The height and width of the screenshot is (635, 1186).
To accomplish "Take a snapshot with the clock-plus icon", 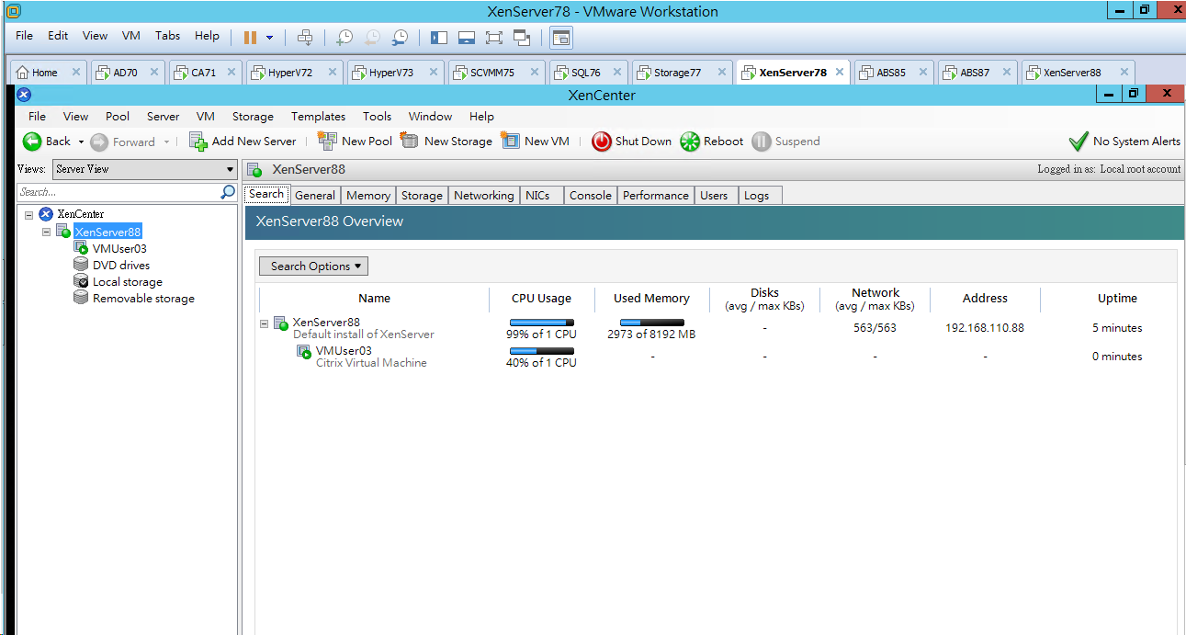I will (344, 38).
